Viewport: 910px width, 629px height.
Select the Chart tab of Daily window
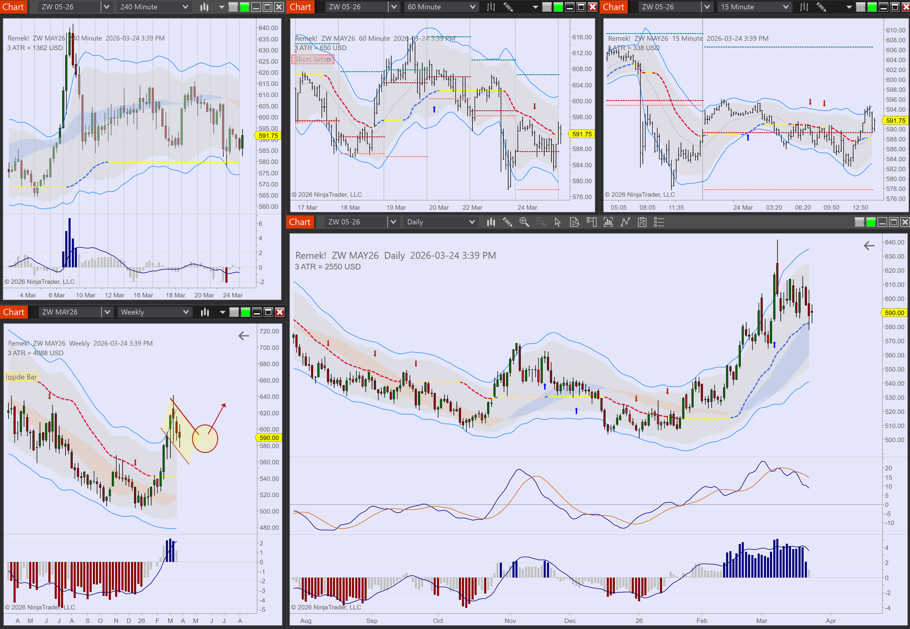[300, 222]
